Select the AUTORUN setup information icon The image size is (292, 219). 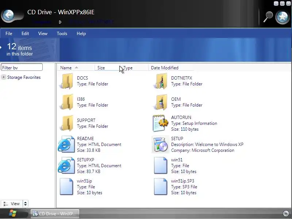click(160, 123)
